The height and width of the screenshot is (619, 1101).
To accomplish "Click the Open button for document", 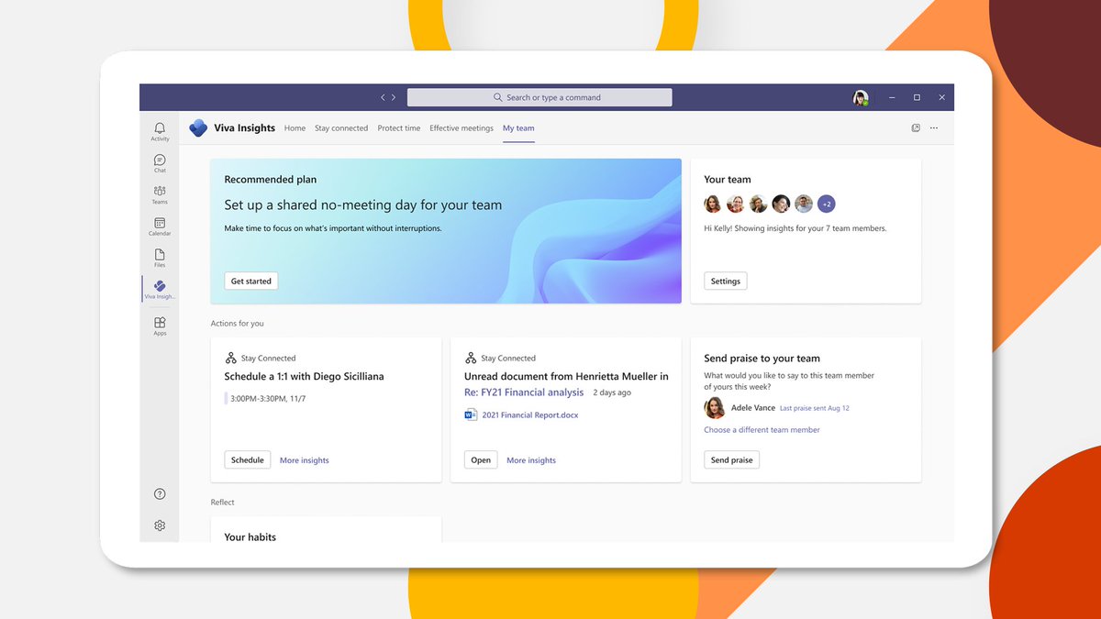I will click(481, 460).
